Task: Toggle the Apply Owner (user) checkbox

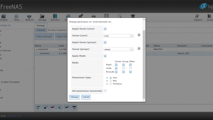Action: pyautogui.click(x=105, y=29)
